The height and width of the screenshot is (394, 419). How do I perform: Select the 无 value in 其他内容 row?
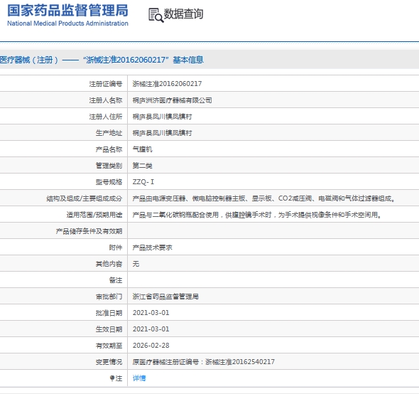(136, 264)
